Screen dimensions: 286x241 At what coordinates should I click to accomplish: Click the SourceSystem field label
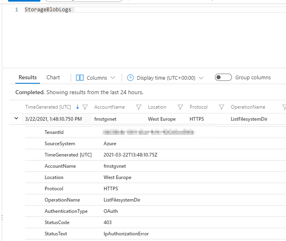(x=60, y=144)
